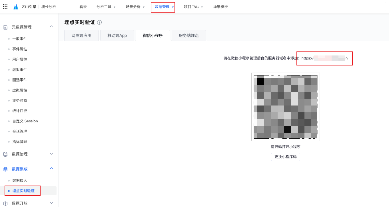
Task: Expand the 数据治理 section chevron
Action: (51, 154)
